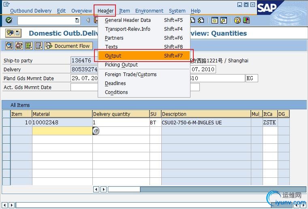Click the ZSTK item category cell

click(x=270, y=122)
